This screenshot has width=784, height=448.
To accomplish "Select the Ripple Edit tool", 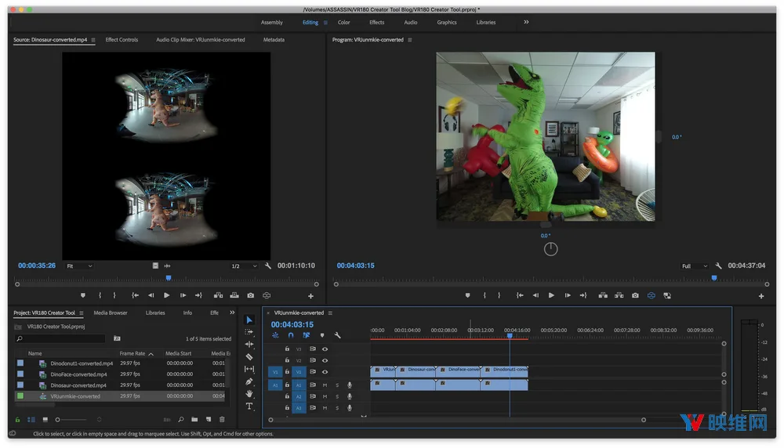I will click(249, 345).
